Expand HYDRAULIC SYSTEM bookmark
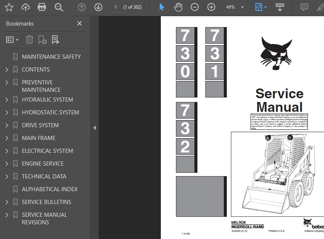324x239 pixels. 7,100
